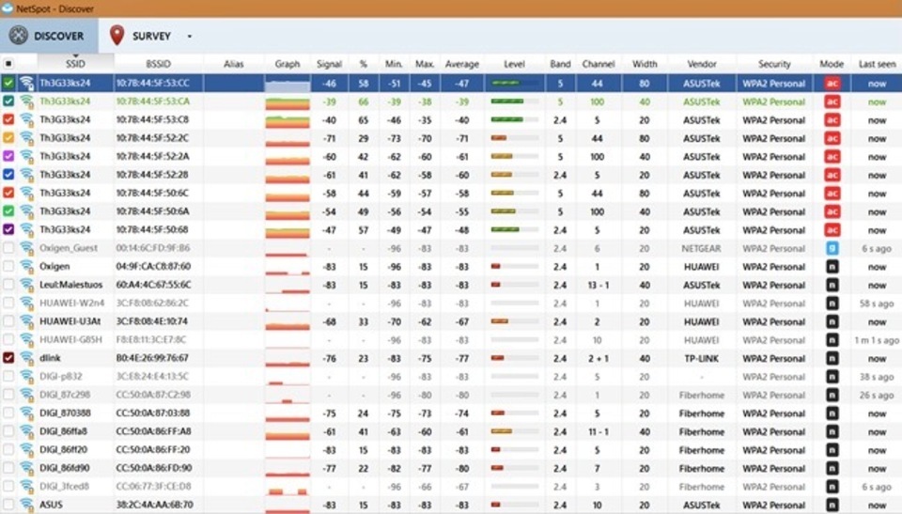Viewport: 902px width, 514px height.
Task: Toggle the select-all checkbox in header
Action: point(8,64)
